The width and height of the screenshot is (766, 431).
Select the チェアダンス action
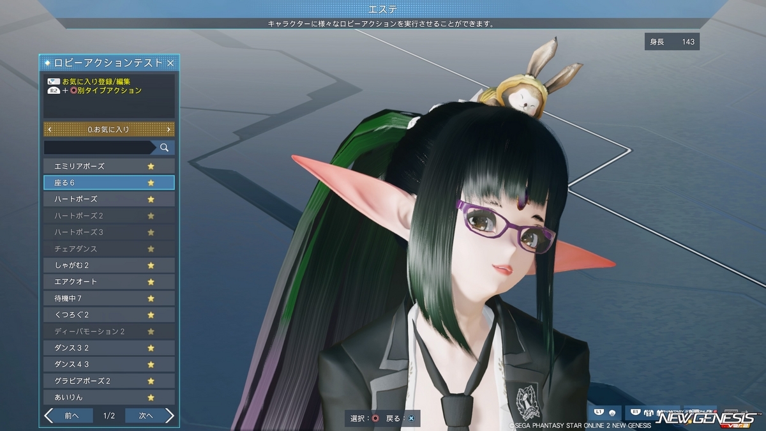[109, 248]
